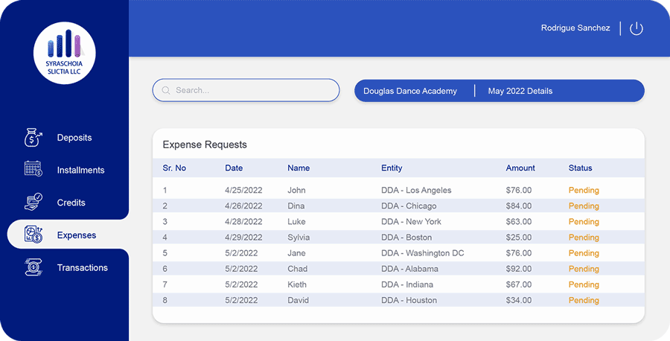Open the Deposits menu item
The width and height of the screenshot is (670, 341).
pyautogui.click(x=74, y=138)
